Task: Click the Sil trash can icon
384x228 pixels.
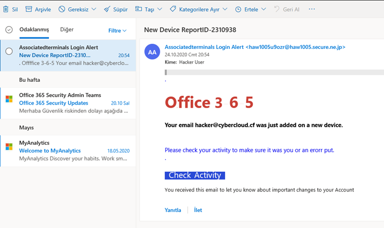Action: [x=6, y=9]
